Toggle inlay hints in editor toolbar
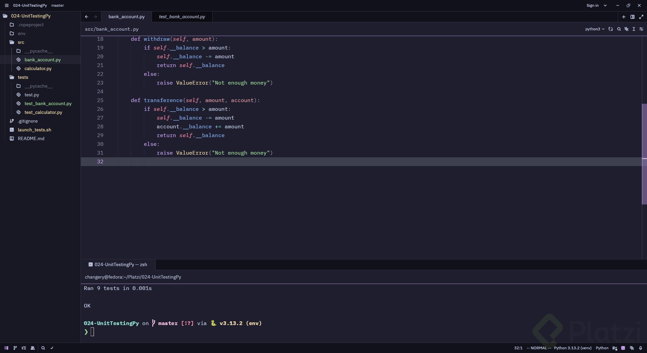This screenshot has width=647, height=353. [x=611, y=29]
